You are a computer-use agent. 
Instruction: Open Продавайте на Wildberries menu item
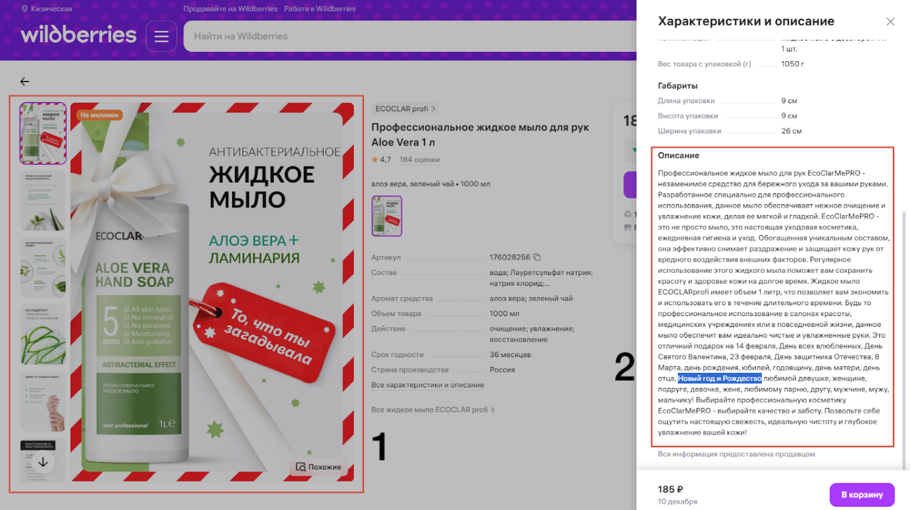click(230, 8)
